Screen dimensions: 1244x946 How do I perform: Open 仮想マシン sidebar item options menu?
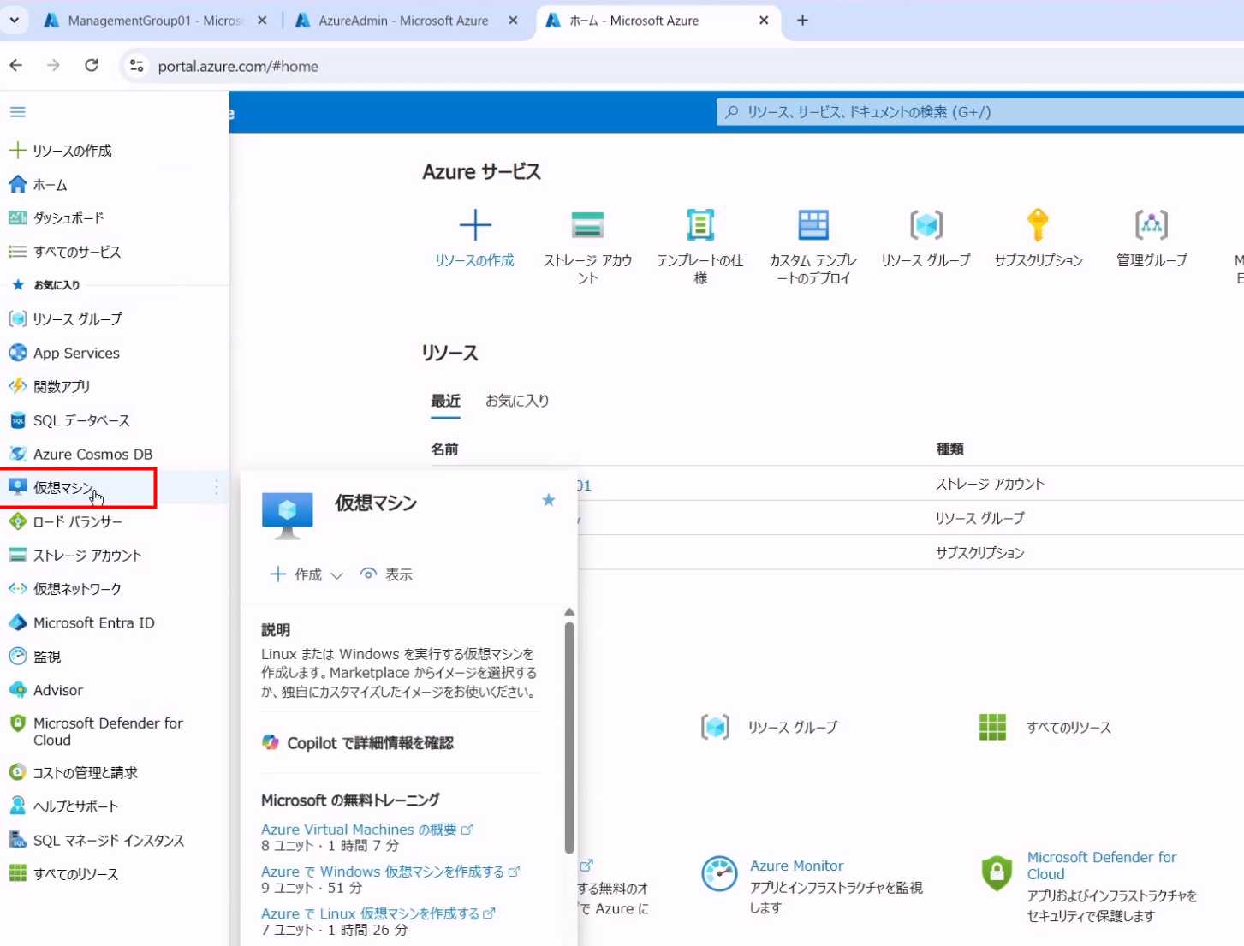click(217, 487)
